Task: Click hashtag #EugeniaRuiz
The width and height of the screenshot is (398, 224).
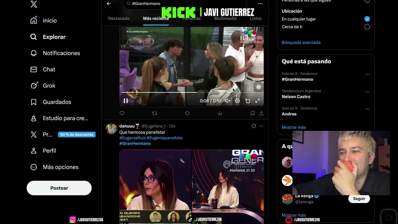Action: [x=132, y=138]
